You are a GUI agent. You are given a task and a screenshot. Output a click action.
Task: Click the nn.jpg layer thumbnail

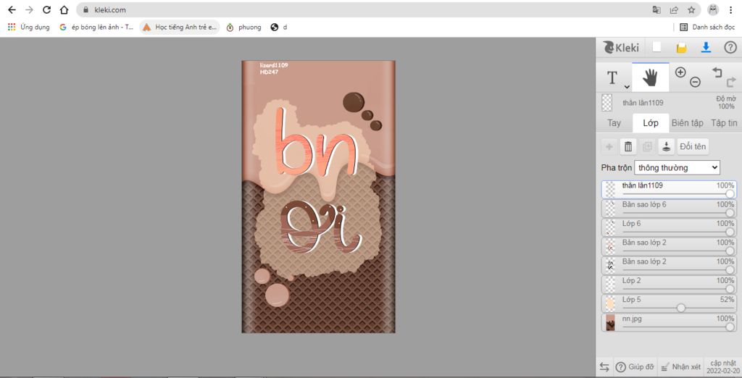coord(610,322)
